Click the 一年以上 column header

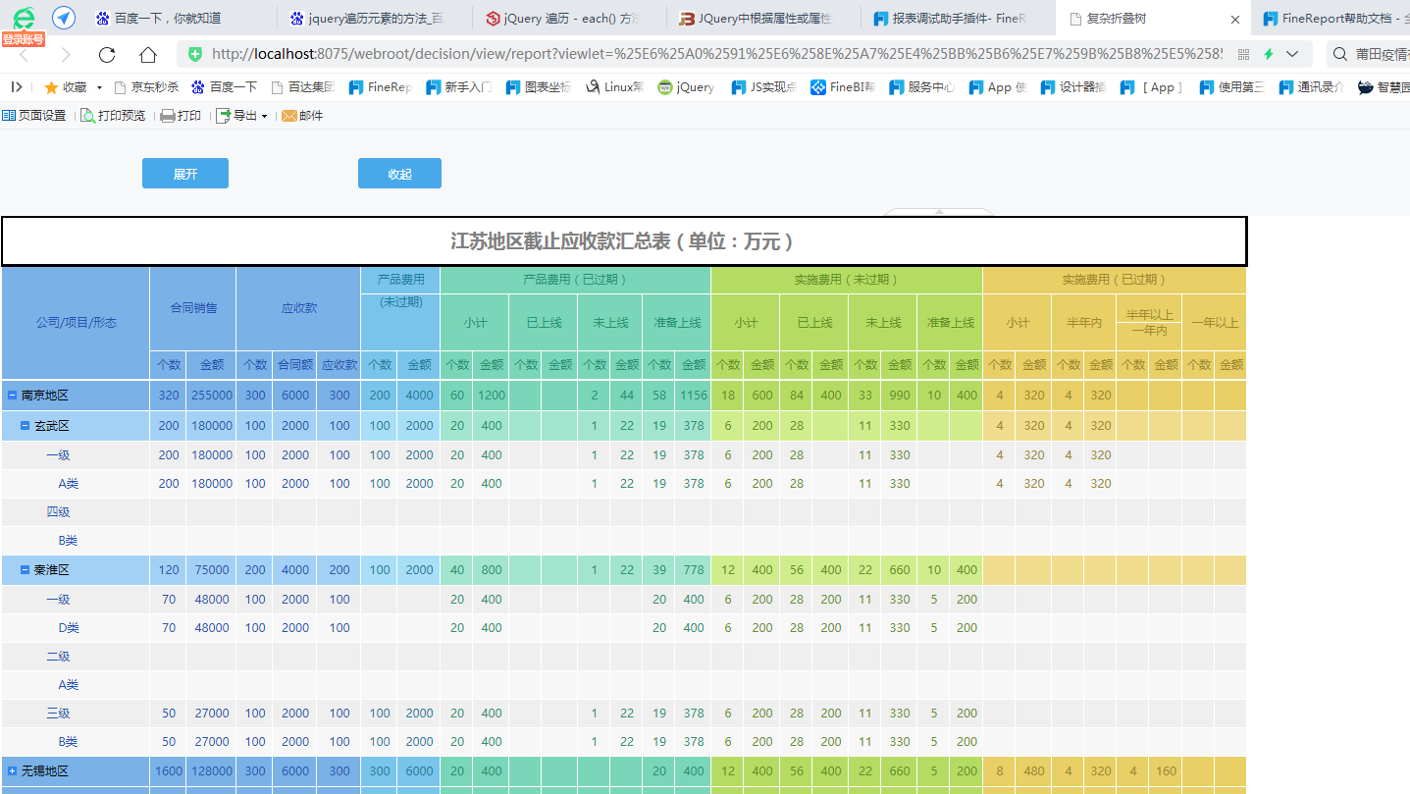1215,322
